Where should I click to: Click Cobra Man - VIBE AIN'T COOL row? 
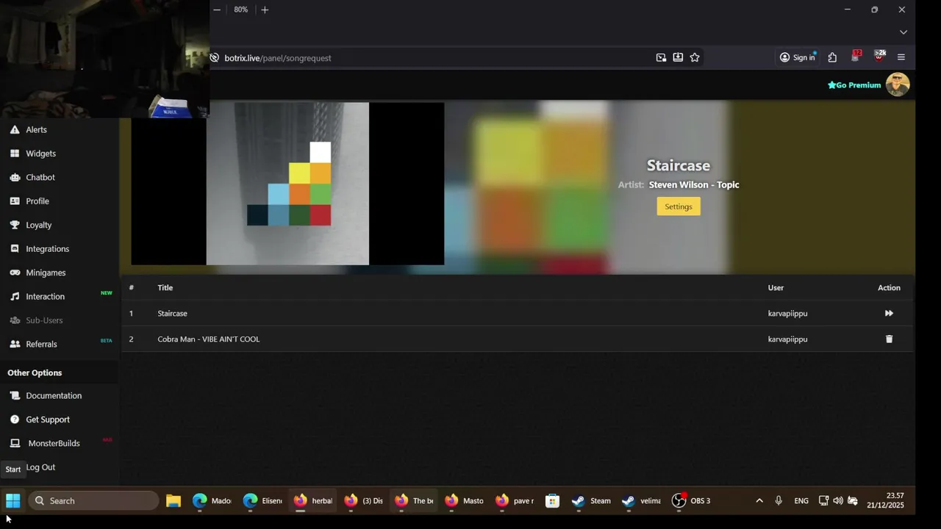[x=518, y=339]
